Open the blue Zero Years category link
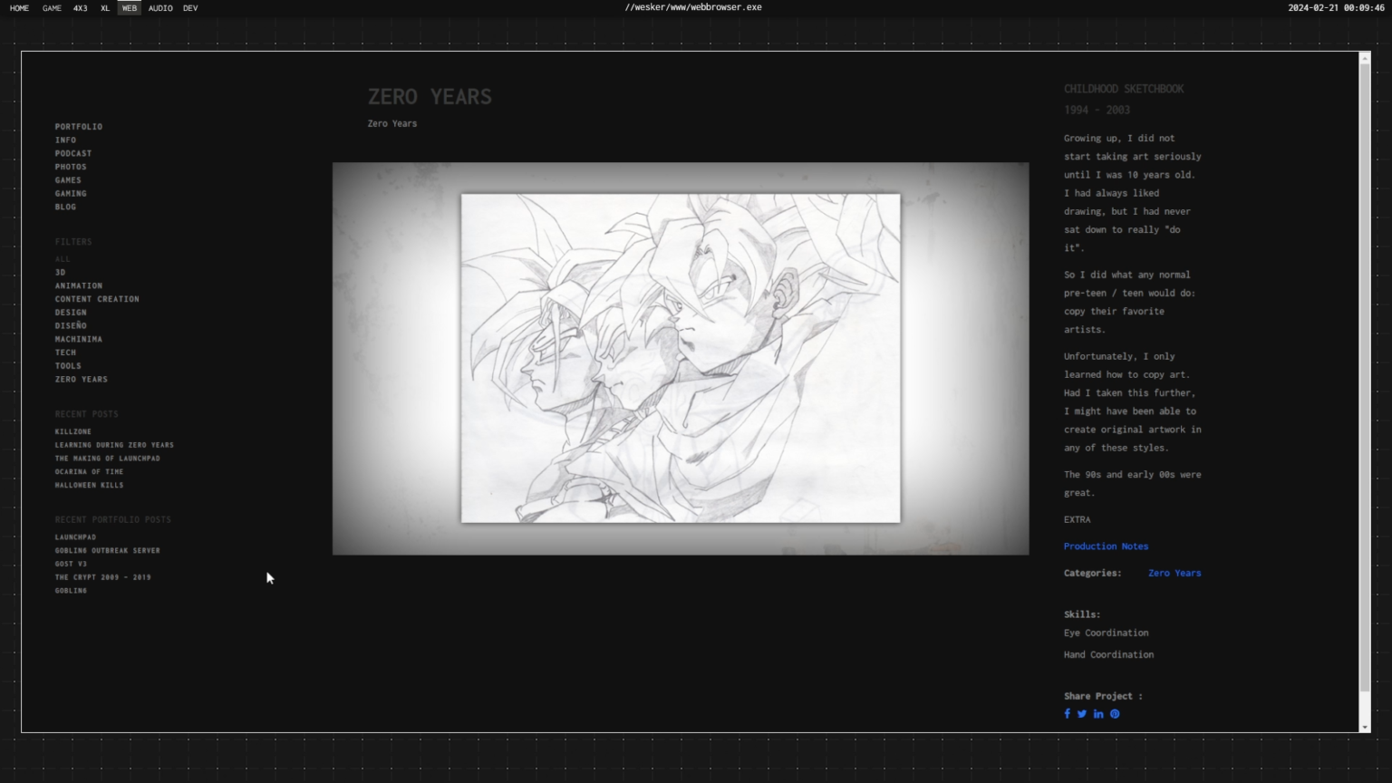 pos(1174,573)
